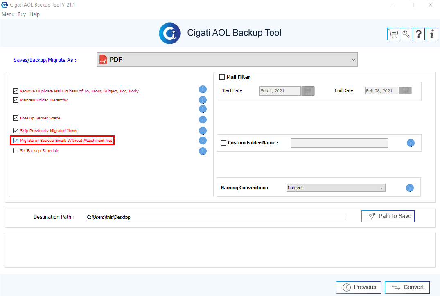View info for Emails Without Attachment option
440x296 pixels.
pyautogui.click(x=203, y=140)
